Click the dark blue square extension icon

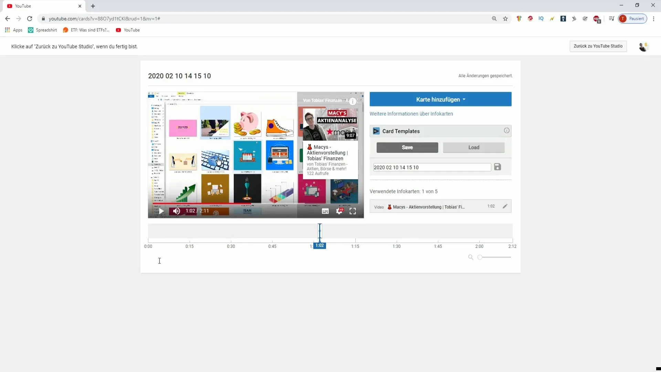click(x=563, y=19)
